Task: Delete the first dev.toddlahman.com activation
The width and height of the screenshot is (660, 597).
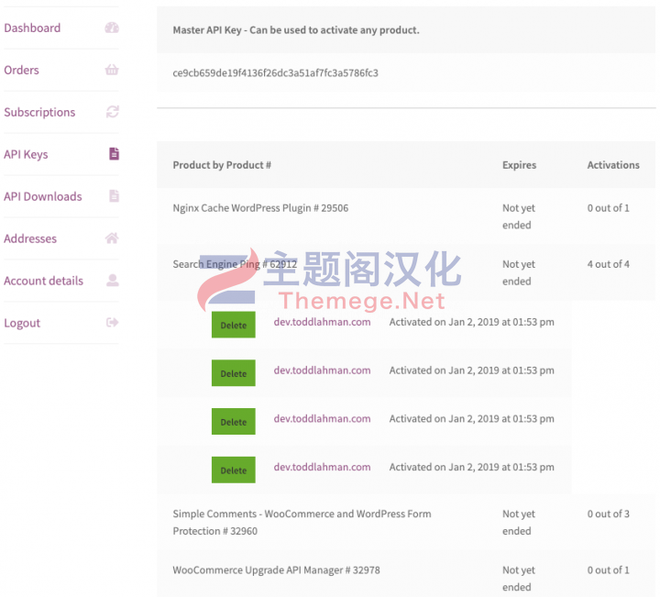Action: point(234,325)
